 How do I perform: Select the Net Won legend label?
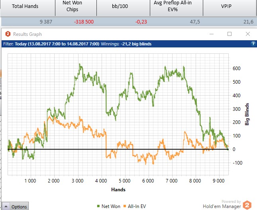pyautogui.click(x=111, y=206)
